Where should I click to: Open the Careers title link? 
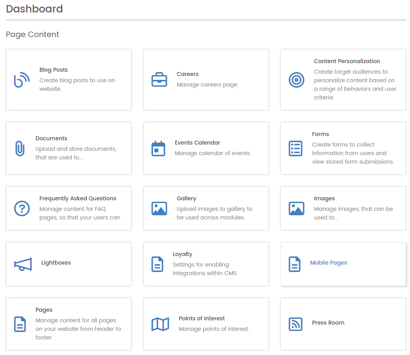tap(187, 74)
